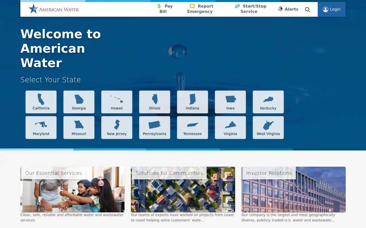This screenshot has height=228, width=366.
Task: Choose the Virginia label text
Action: [230, 134]
